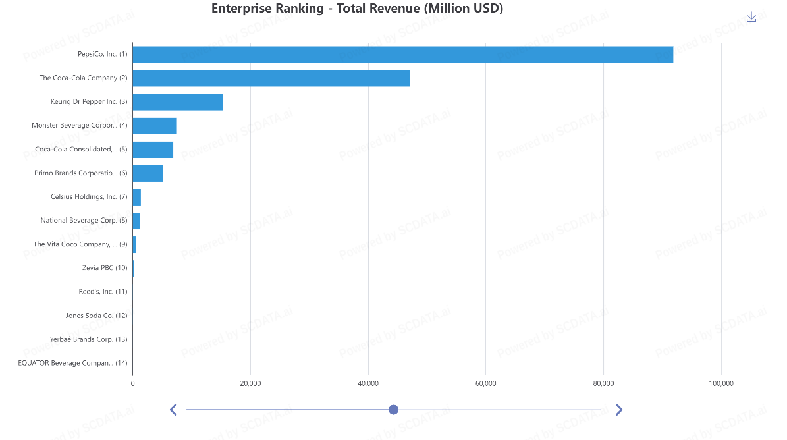
Task: Select the PepsiCo, Inc. revenue bar
Action: [x=402, y=55]
